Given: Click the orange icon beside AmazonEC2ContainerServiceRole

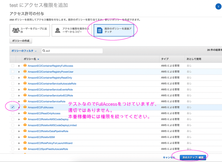Looking at the screenshot, I should pos(25,101).
